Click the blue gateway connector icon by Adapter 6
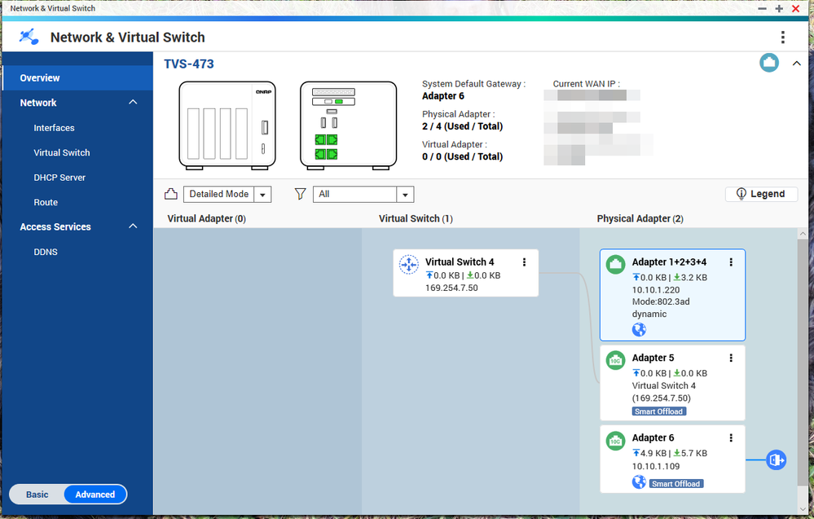This screenshot has width=814, height=519. tap(776, 460)
